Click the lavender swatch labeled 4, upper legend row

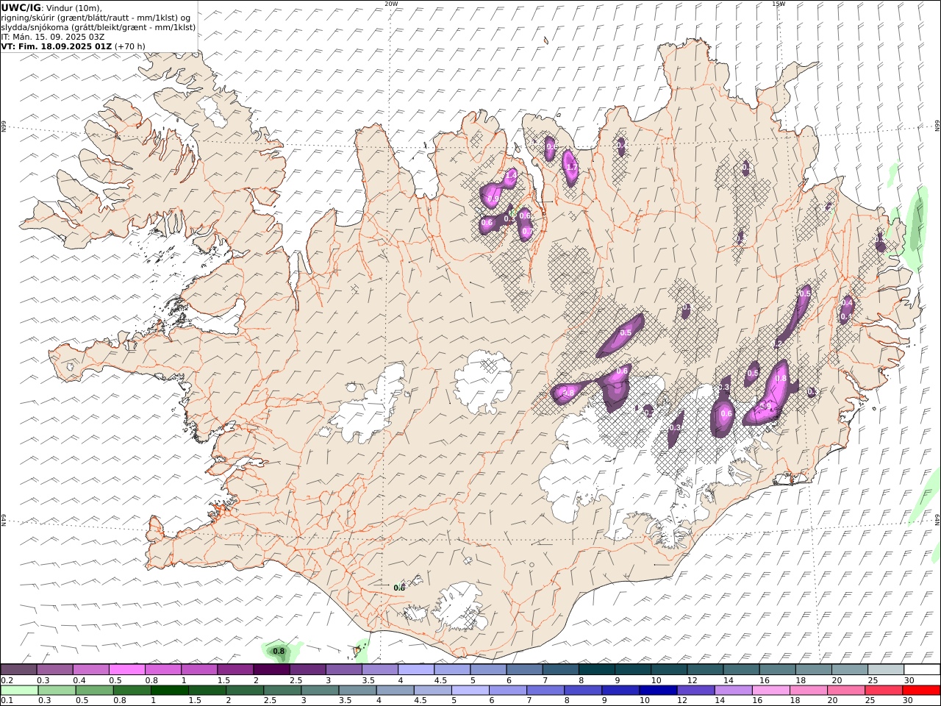coord(416,670)
